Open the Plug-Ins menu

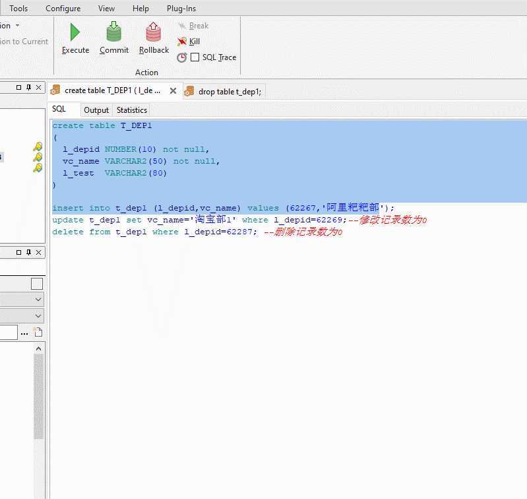[x=181, y=9]
